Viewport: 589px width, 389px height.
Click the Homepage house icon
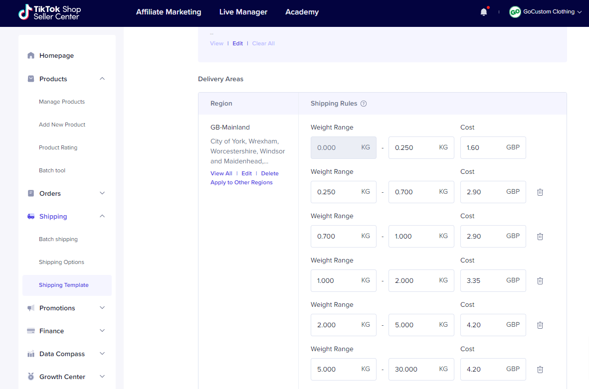tap(31, 55)
